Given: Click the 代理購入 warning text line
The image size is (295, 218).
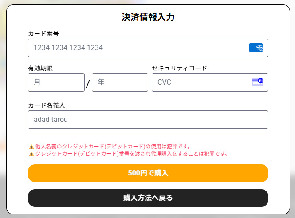Looking at the screenshot, I should click(131, 154).
